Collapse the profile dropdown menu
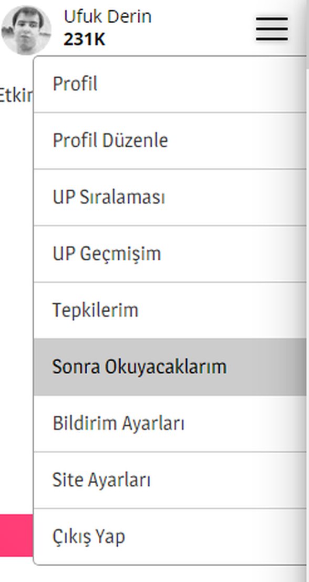This screenshot has height=582, width=309. pyautogui.click(x=271, y=29)
